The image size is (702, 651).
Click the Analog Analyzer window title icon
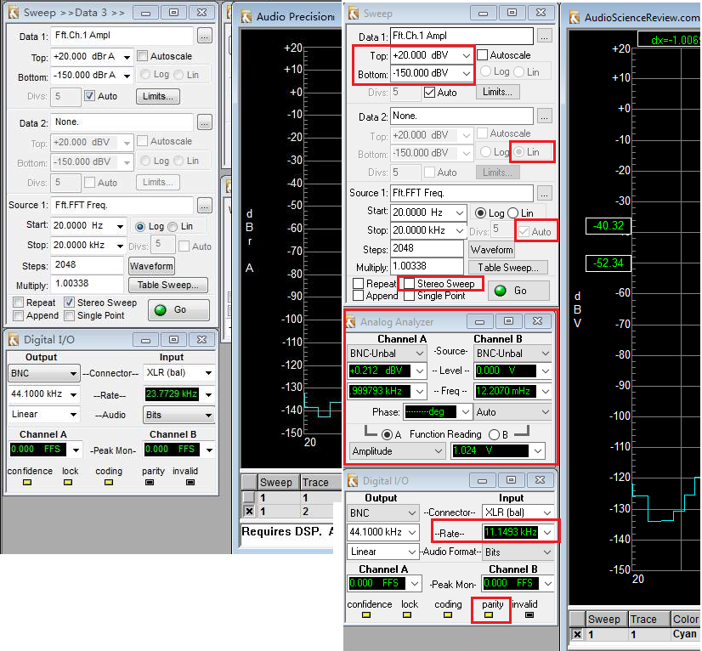(x=350, y=321)
